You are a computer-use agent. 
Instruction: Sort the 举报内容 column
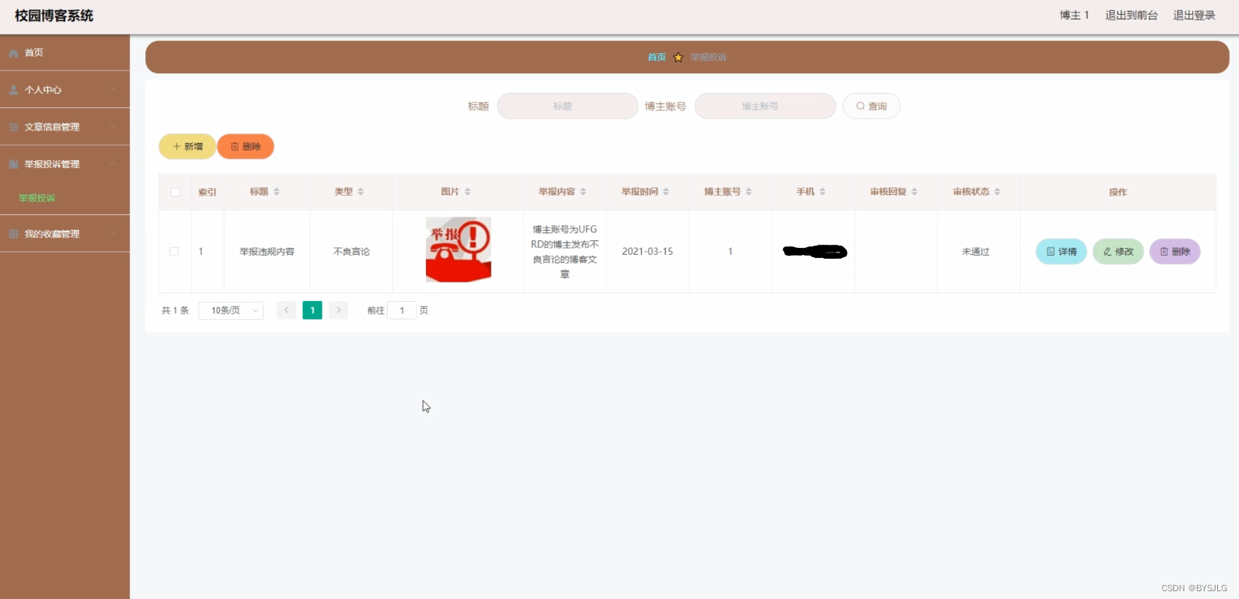[x=583, y=192]
